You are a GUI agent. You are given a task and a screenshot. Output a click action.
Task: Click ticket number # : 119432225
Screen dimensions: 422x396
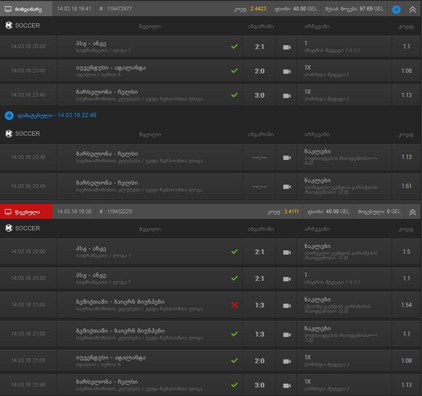(x=116, y=211)
